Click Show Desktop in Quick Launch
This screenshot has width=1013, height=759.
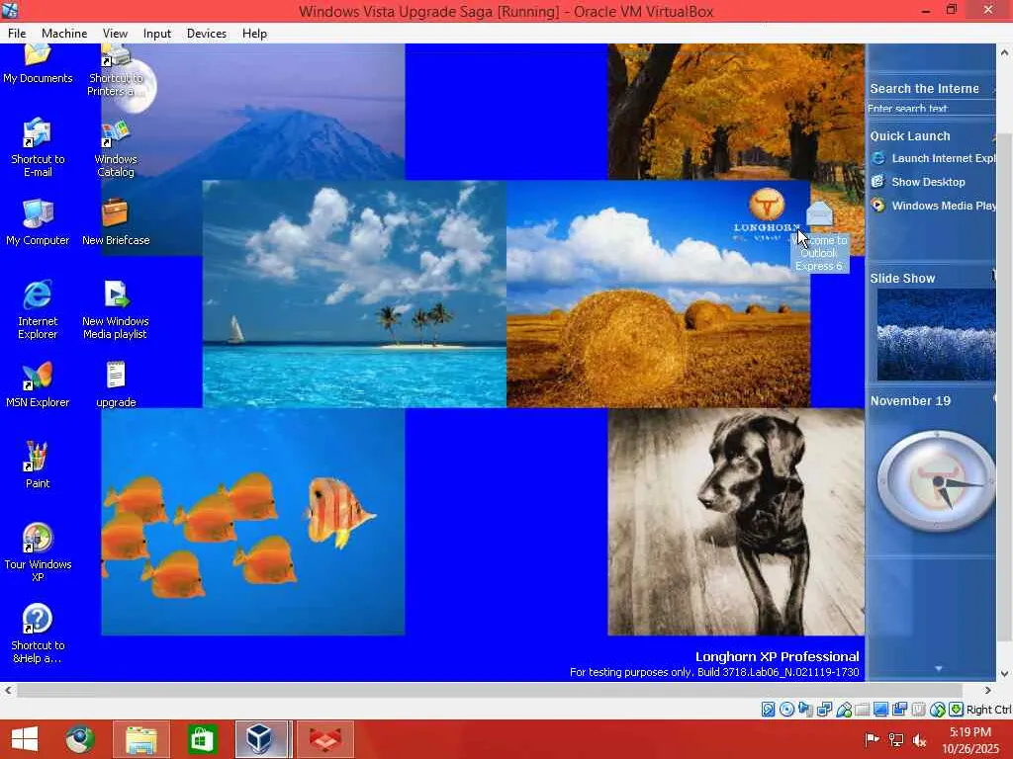pyautogui.click(x=918, y=182)
